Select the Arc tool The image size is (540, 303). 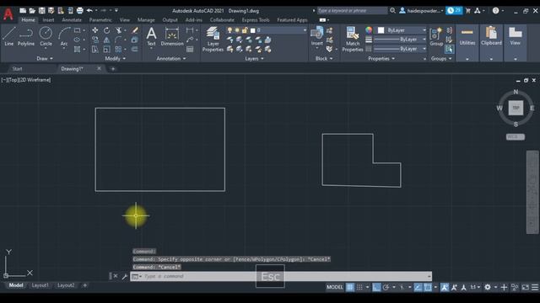[x=64, y=36]
